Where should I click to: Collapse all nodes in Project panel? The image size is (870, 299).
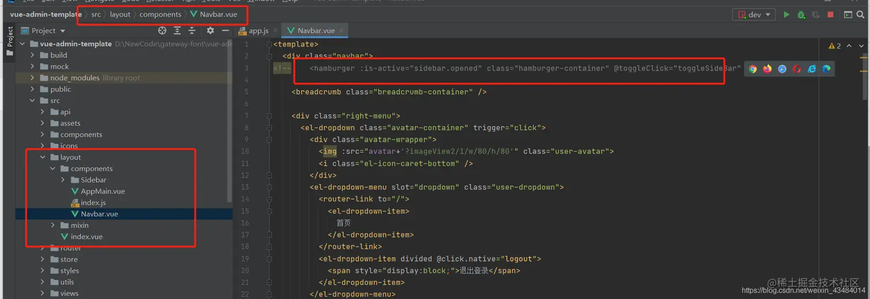192,30
